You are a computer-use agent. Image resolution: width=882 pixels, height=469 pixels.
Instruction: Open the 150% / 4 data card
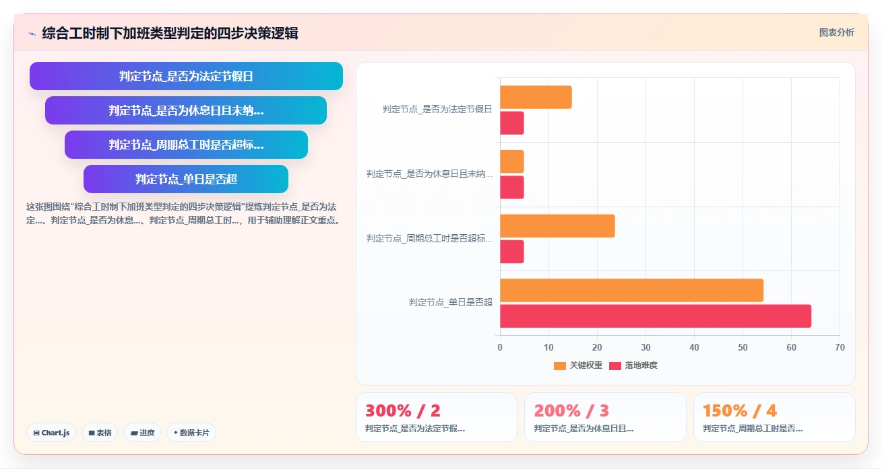point(774,417)
